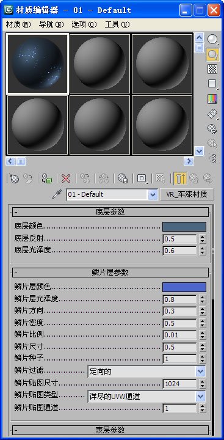The image size is (224, 440).
Task: Pick material from object with the eyedropper
Action: pyautogui.click(x=57, y=194)
